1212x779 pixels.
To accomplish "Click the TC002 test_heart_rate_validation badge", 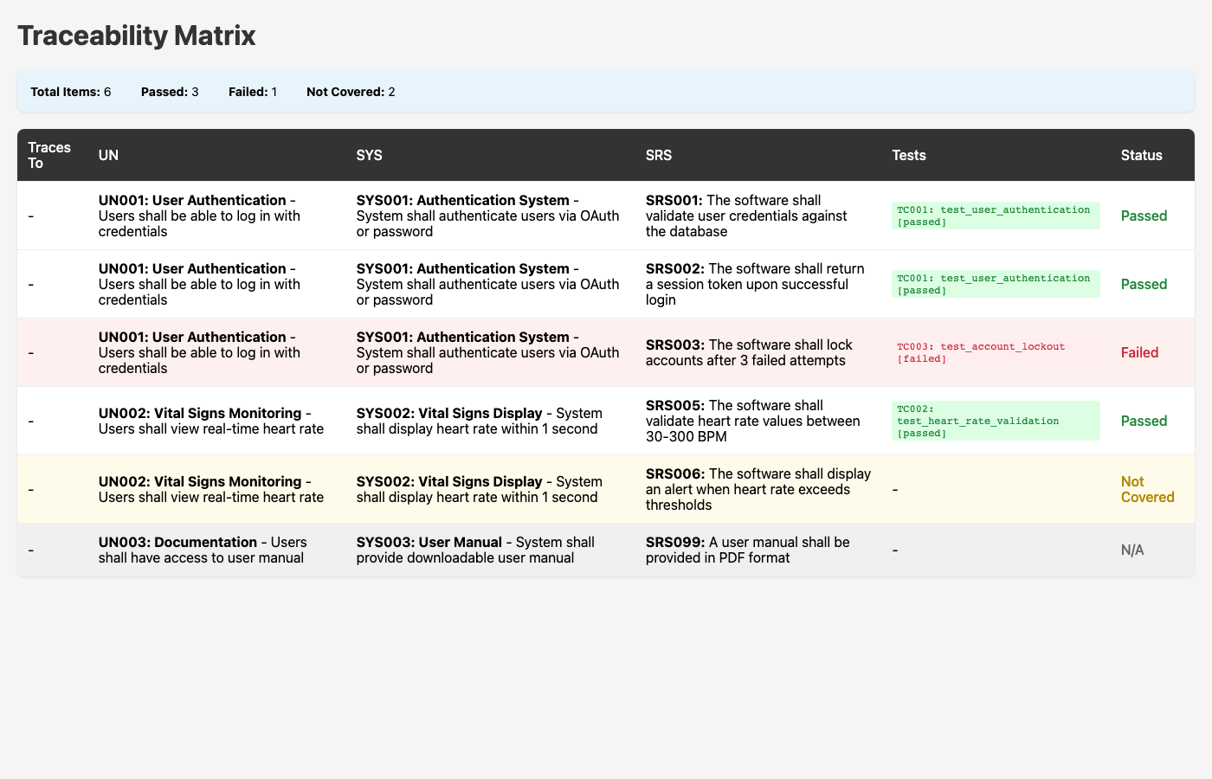I will [x=996, y=421].
